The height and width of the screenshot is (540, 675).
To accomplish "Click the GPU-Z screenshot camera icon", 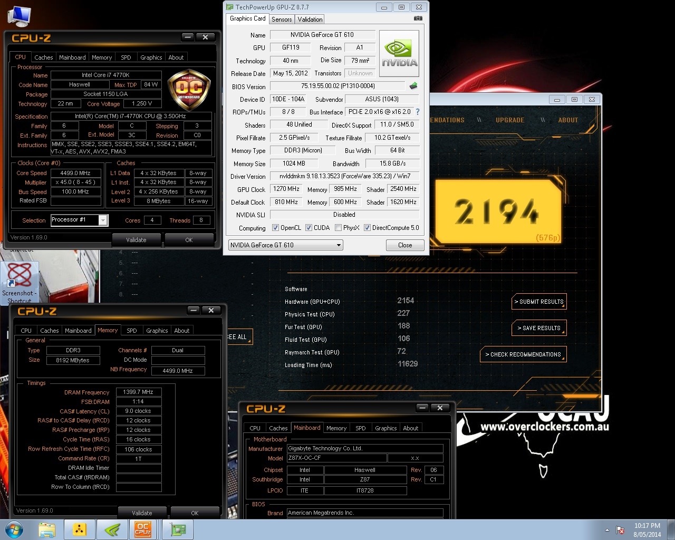I will pyautogui.click(x=418, y=18).
